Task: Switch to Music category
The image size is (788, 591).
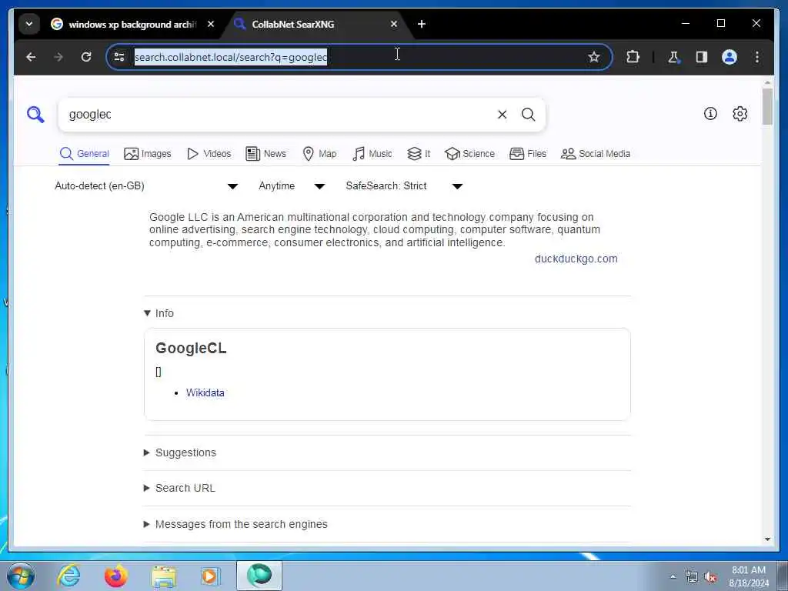Action: tap(372, 154)
